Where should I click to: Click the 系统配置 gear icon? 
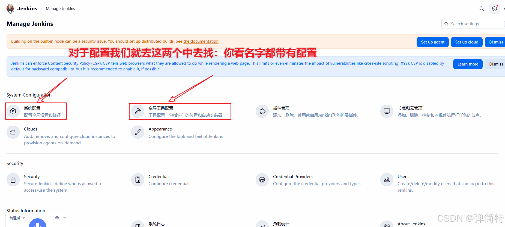tap(13, 111)
